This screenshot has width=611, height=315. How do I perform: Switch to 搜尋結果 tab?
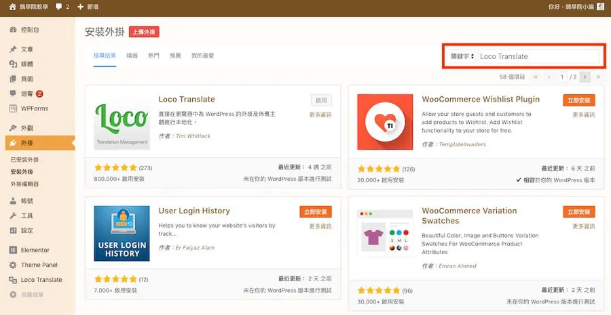(x=105, y=56)
